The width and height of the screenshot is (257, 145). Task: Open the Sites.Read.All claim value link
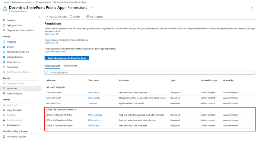point(94,93)
